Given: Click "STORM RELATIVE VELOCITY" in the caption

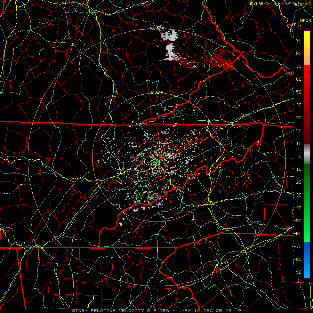Looking at the screenshot, I should click(x=108, y=311).
